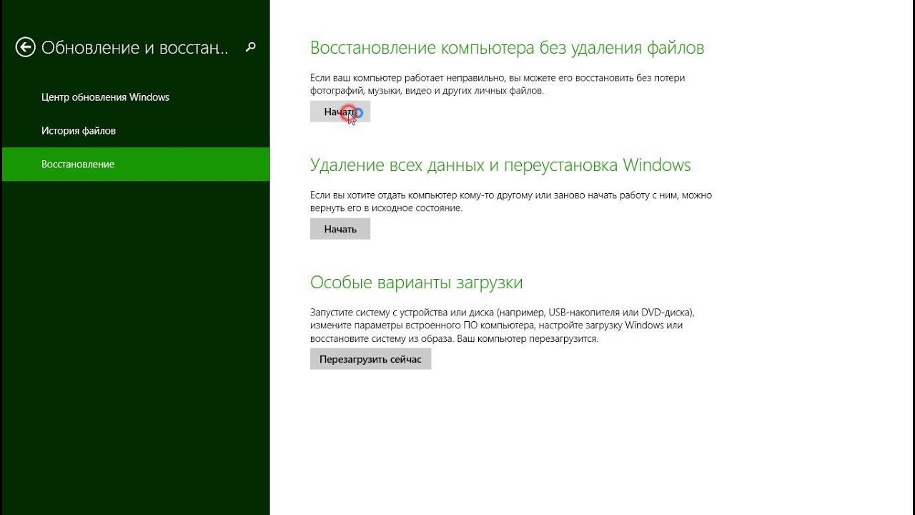Select История файлов in sidebar
915x515 pixels.
point(79,131)
